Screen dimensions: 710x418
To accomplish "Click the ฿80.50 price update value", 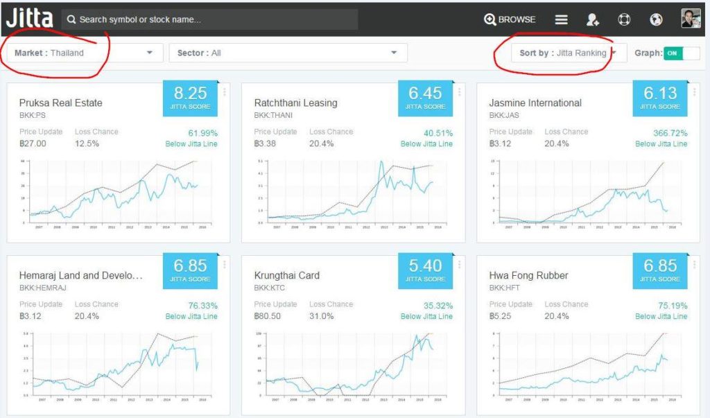I will (267, 316).
